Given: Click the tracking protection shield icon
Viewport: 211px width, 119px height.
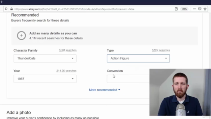Looking at the screenshot, I should tap(6, 9).
